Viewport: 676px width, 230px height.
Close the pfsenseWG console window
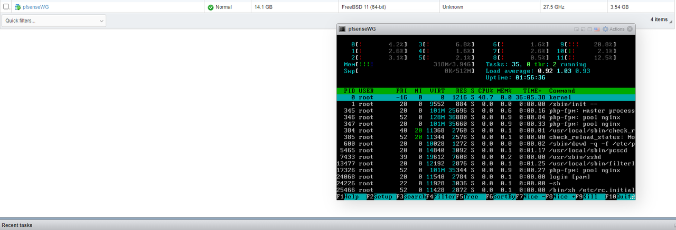[630, 29]
